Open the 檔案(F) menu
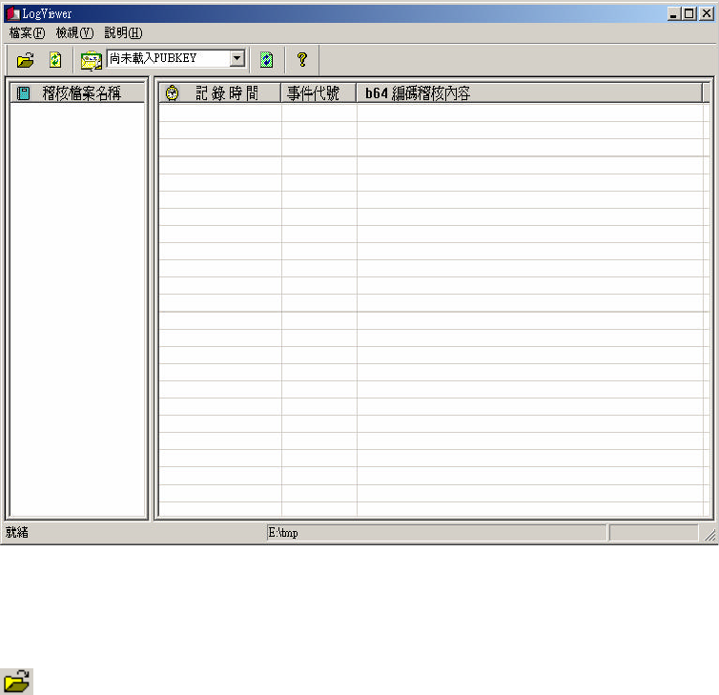Viewport: 719px width, 695px height. 27,33
